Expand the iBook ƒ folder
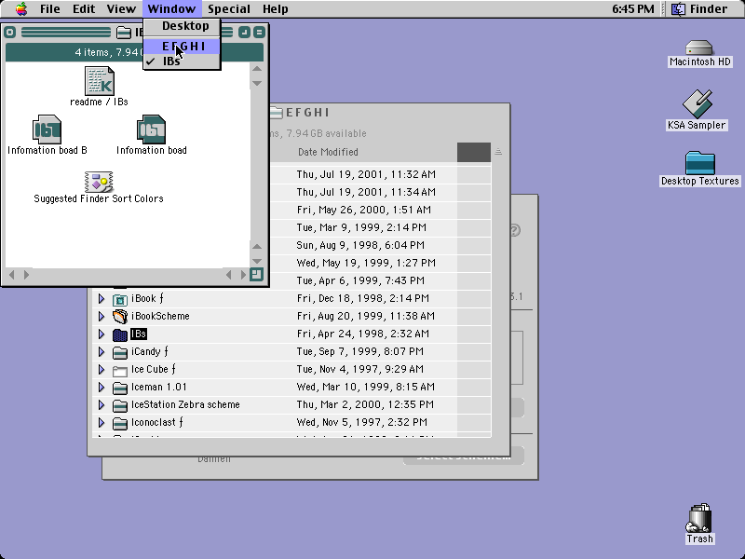The height and width of the screenshot is (559, 745). click(x=102, y=299)
